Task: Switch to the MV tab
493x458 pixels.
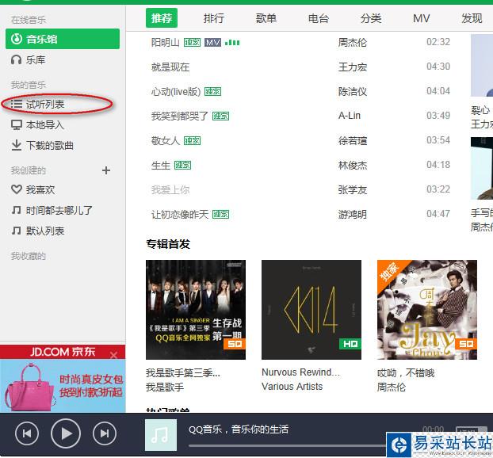Action: pos(422,18)
